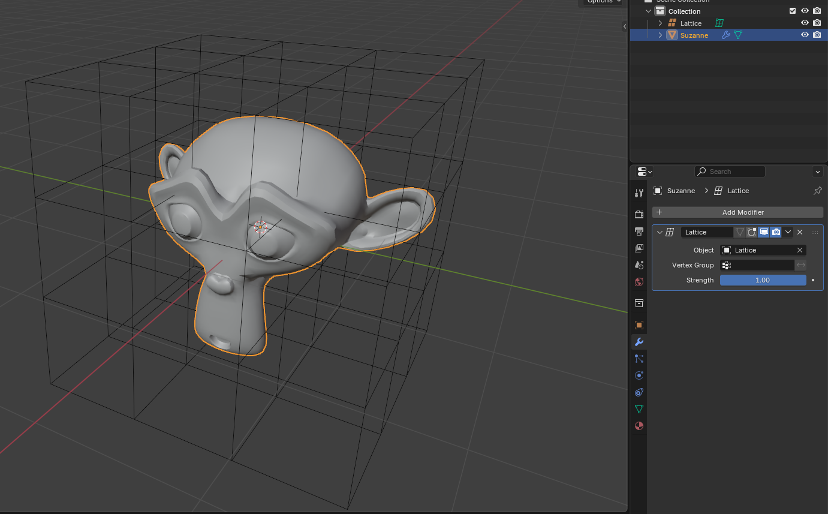Adjust the Strength slider

click(x=763, y=280)
